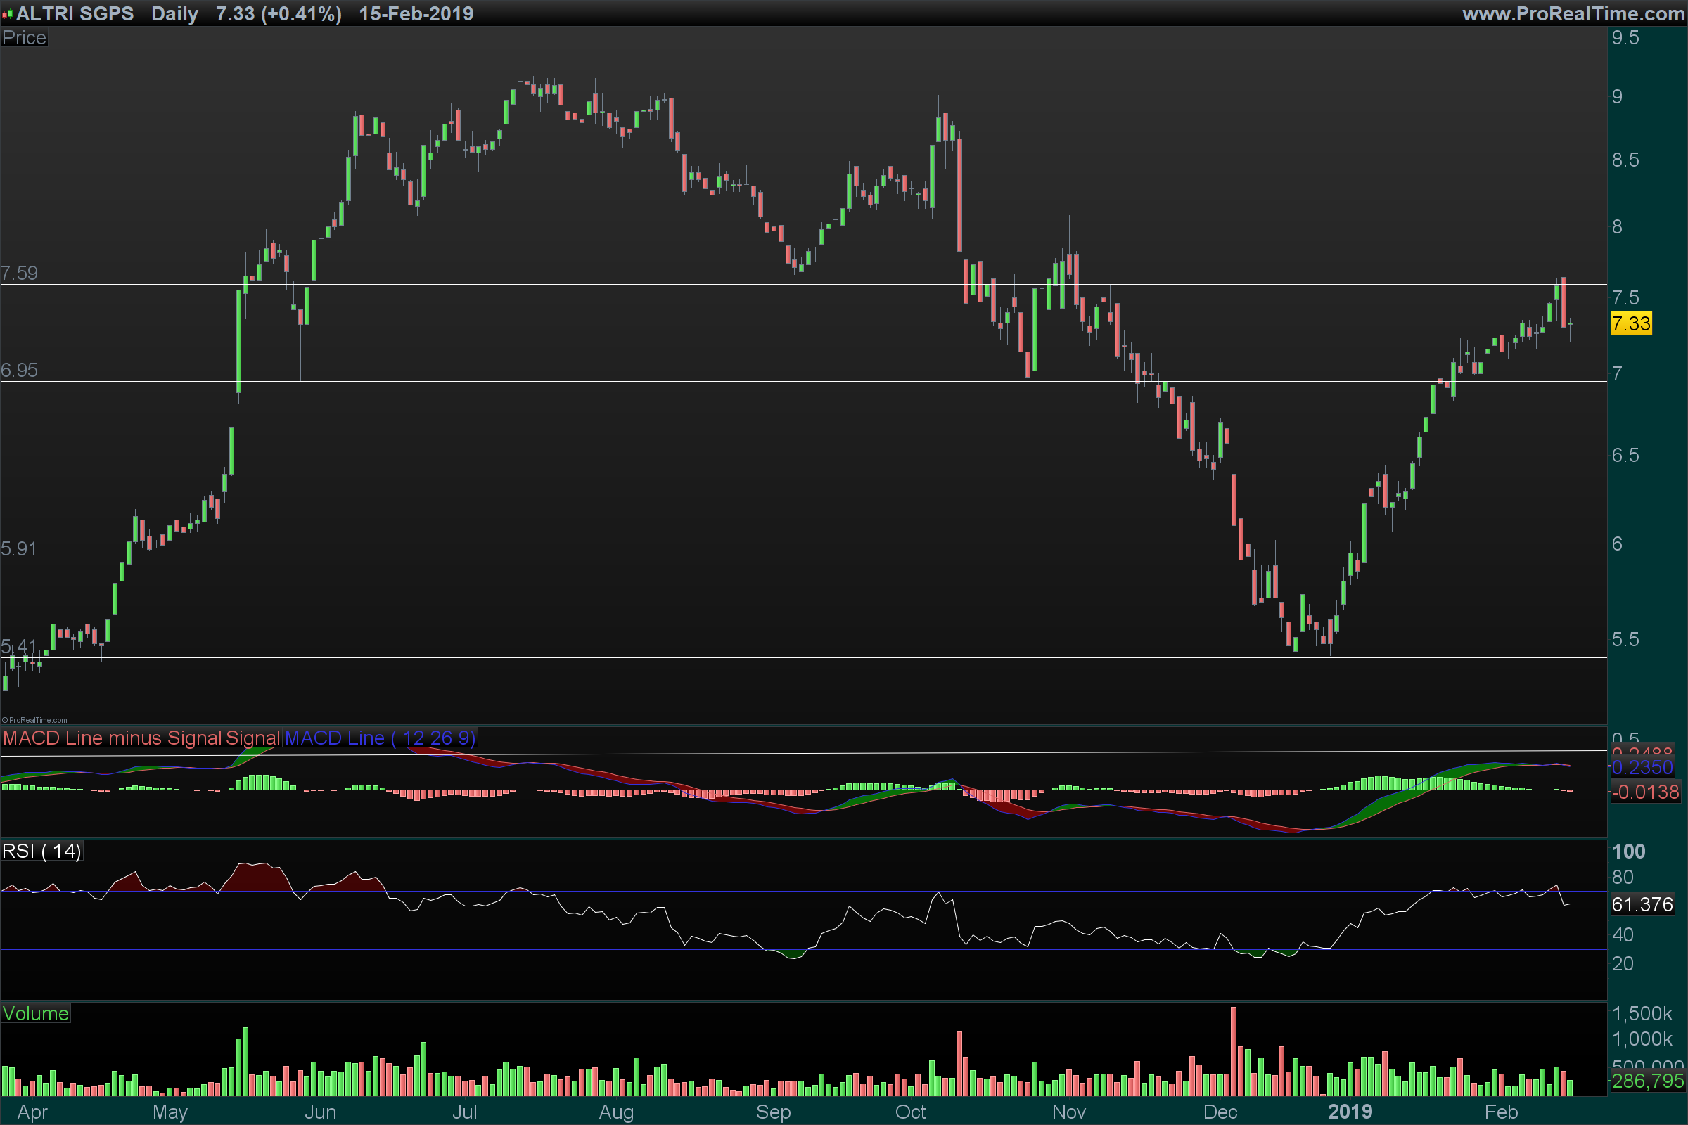Click the Price panel label
This screenshot has width=1688, height=1125.
point(24,38)
